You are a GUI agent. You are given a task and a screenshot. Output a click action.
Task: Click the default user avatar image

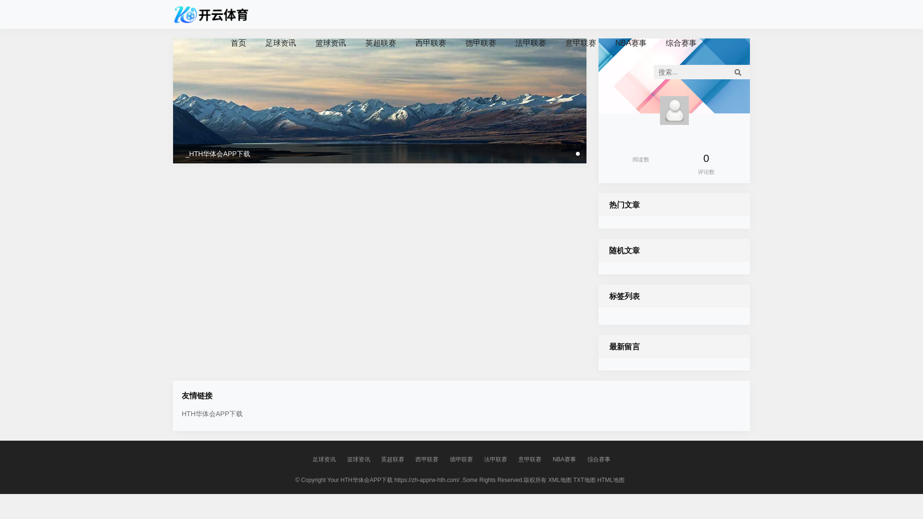(674, 111)
